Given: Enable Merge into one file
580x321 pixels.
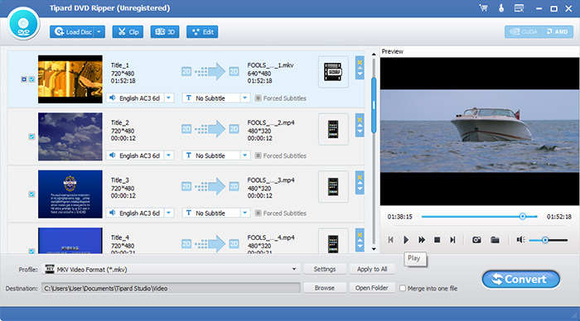Looking at the screenshot, I should [403, 288].
